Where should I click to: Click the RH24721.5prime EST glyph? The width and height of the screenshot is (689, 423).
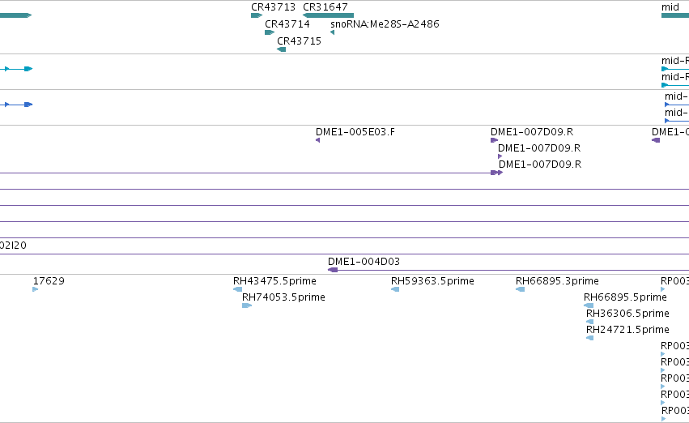(589, 338)
